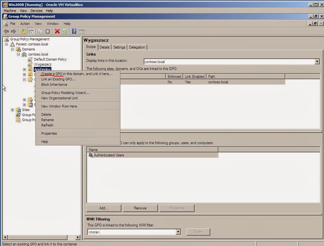Choose Help from the context menu
The height and width of the screenshot is (246, 324).
point(44,142)
